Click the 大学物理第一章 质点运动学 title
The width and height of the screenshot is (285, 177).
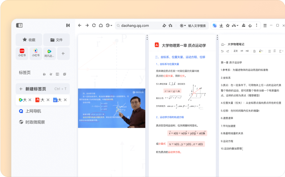point(184,46)
